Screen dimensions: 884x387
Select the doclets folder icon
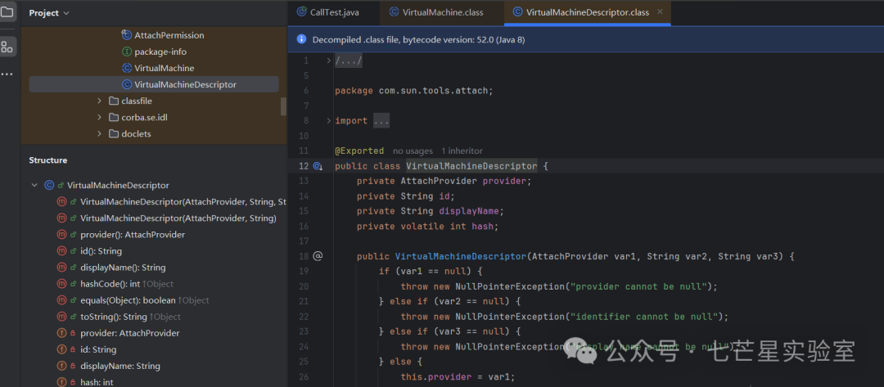click(113, 133)
